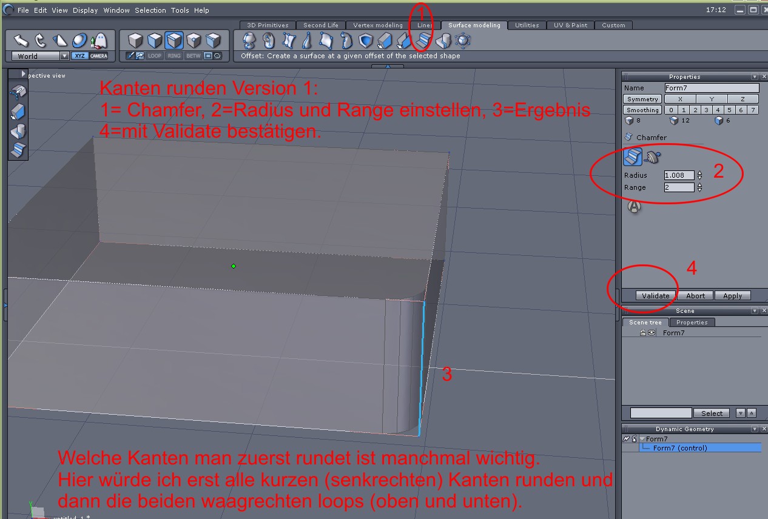This screenshot has width=768, height=519.
Task: Click the Apply button
Action: [732, 295]
